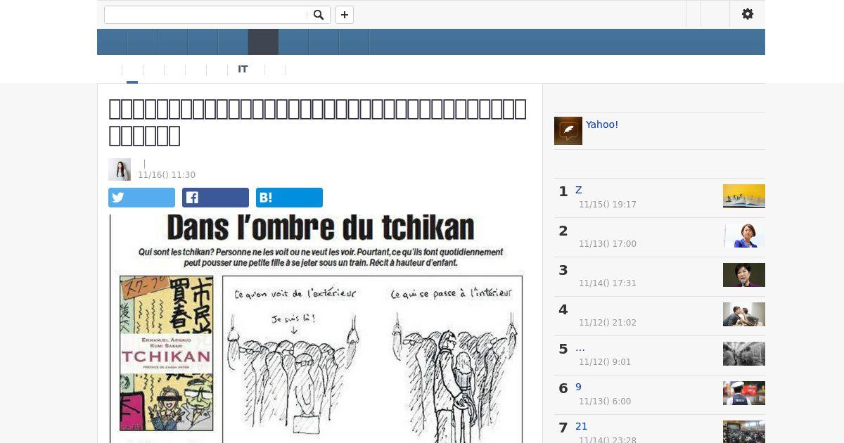This screenshot has height=443, width=844.
Task: Click the quill app icon beside Yahoo!
Action: 568,131
